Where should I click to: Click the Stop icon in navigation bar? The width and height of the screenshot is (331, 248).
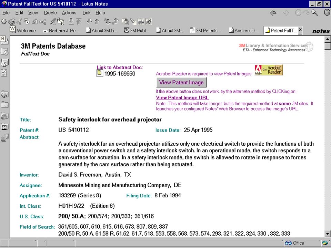tap(298, 13)
